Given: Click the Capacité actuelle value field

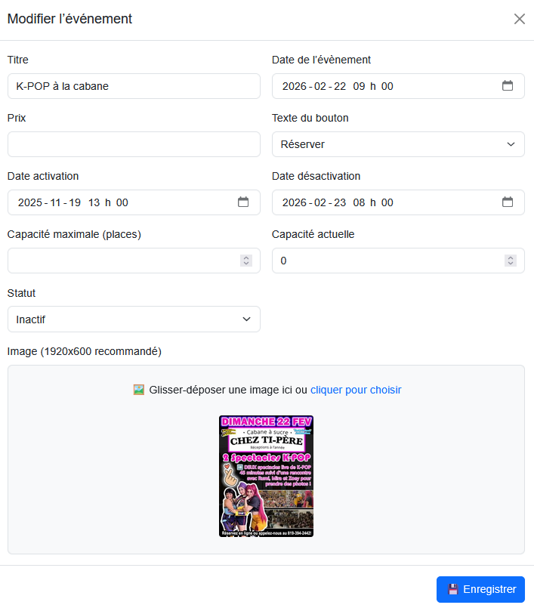Looking at the screenshot, I should pos(385,261).
